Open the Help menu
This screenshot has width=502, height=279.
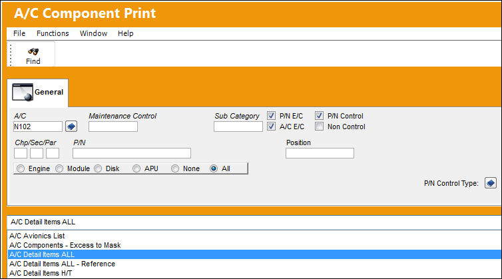click(125, 33)
